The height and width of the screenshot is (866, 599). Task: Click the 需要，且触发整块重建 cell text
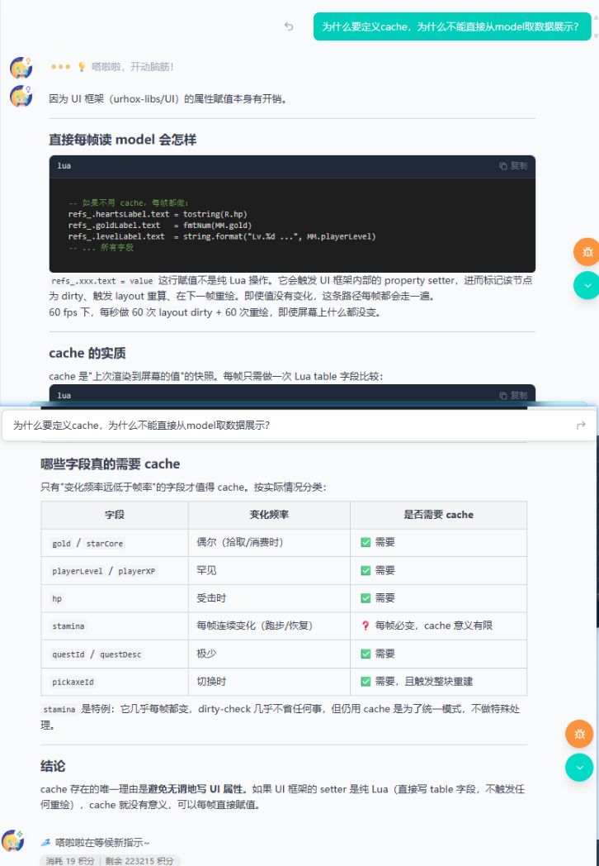[423, 682]
